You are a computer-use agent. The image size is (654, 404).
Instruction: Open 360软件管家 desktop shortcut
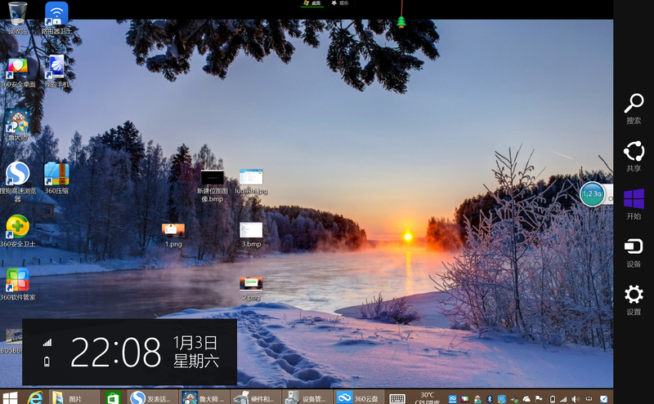[x=17, y=281]
